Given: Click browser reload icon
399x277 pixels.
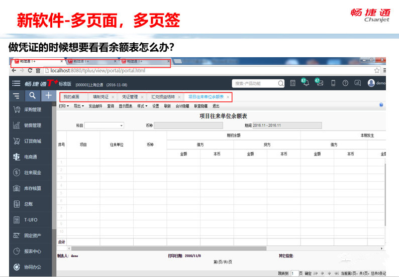Looking at the screenshot, I should click(30, 70).
